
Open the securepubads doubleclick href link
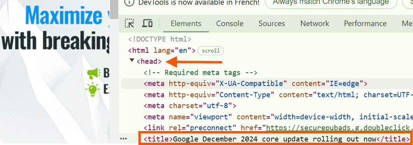tap(339, 128)
